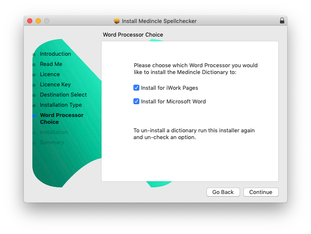The width and height of the screenshot is (311, 234).
Task: Click the 'Install for Microsoft Word' label
Action: tap(173, 102)
